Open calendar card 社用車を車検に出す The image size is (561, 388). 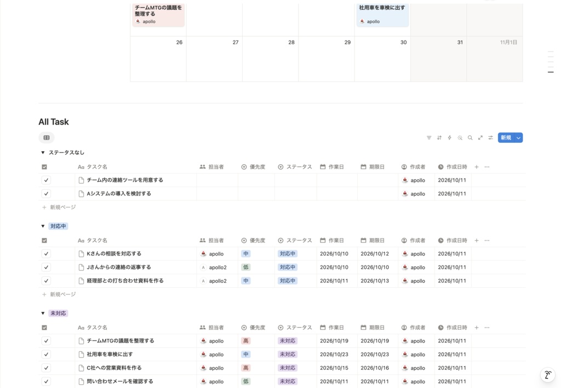pos(382,15)
